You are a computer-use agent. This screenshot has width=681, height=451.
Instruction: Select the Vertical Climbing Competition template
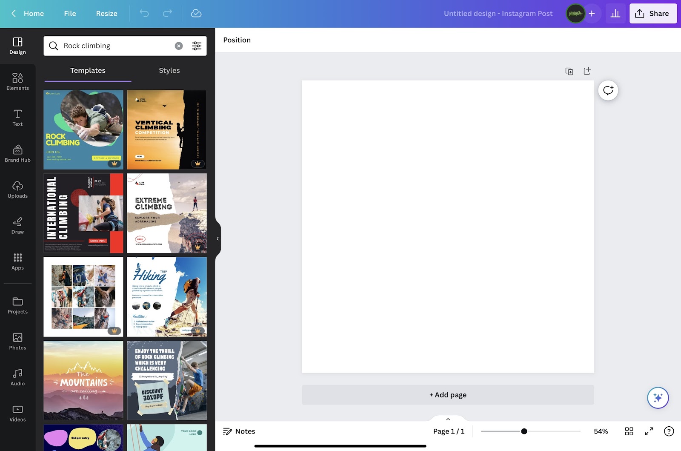click(x=167, y=129)
